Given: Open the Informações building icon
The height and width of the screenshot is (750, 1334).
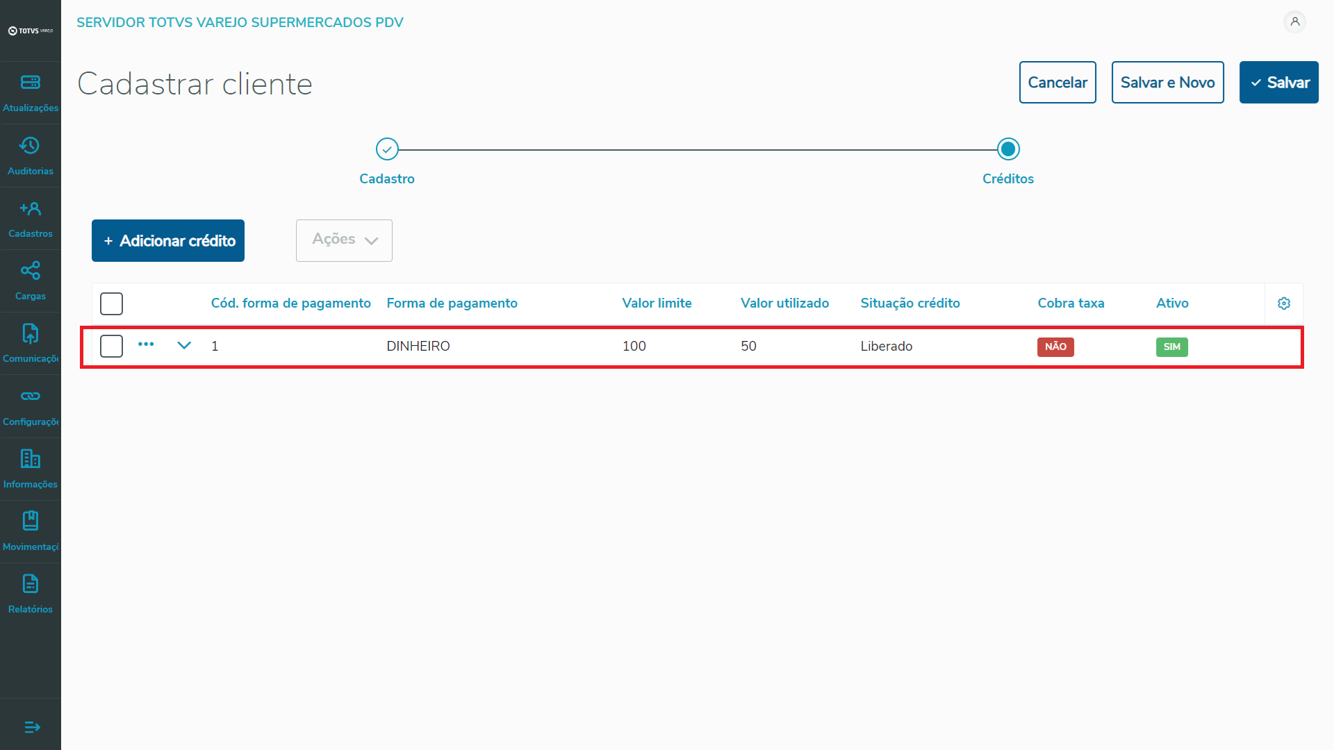Looking at the screenshot, I should click(x=31, y=459).
